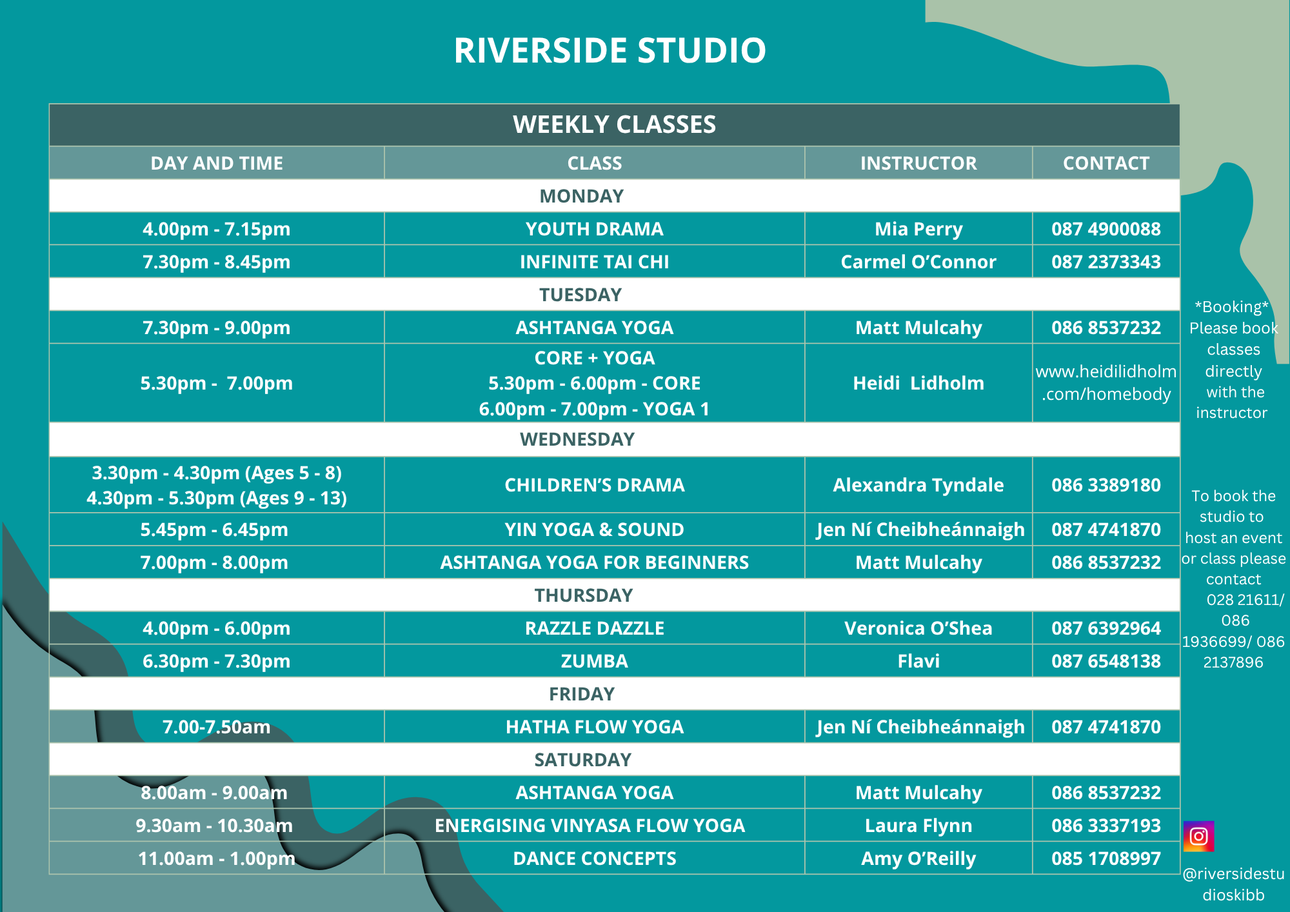Select the Youth Drama class cell

[594, 229]
